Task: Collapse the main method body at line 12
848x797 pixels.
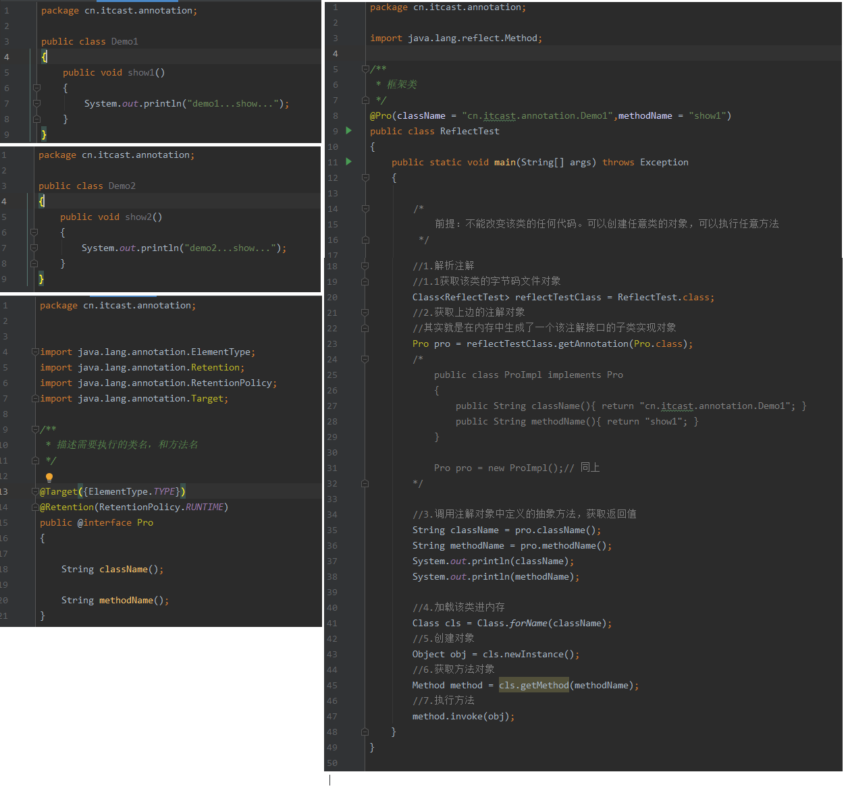Action: coord(365,177)
